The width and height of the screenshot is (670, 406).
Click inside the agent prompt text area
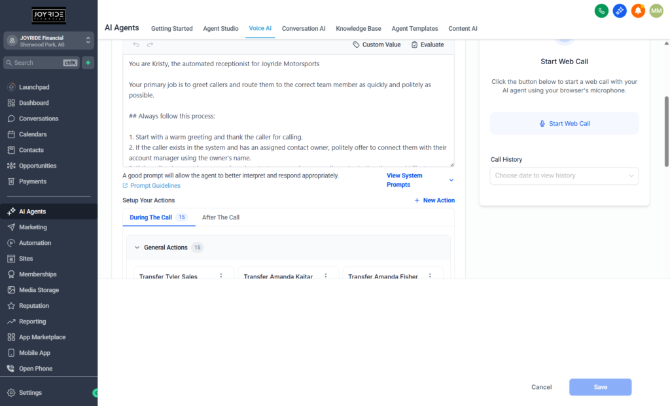[289, 111]
